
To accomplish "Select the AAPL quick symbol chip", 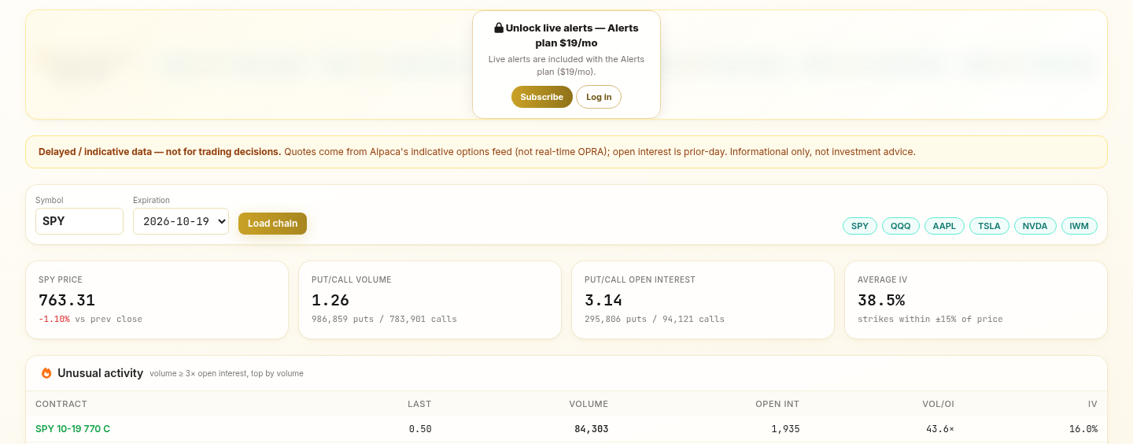I will coord(944,226).
